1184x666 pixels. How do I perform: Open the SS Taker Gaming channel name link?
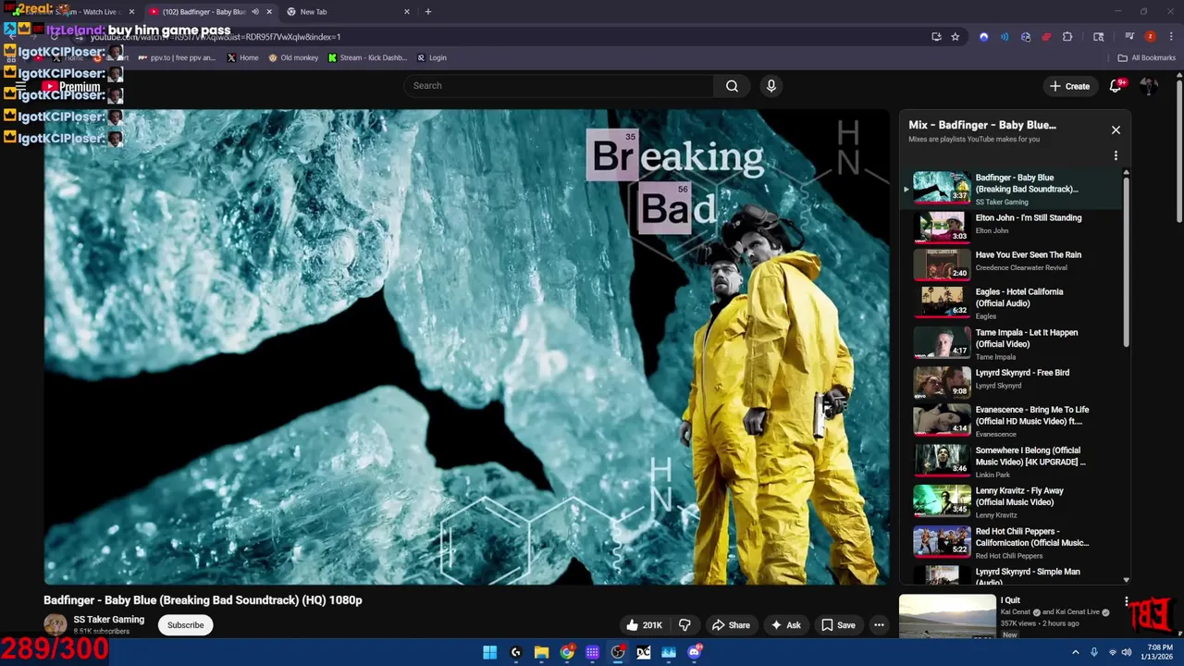tap(109, 620)
